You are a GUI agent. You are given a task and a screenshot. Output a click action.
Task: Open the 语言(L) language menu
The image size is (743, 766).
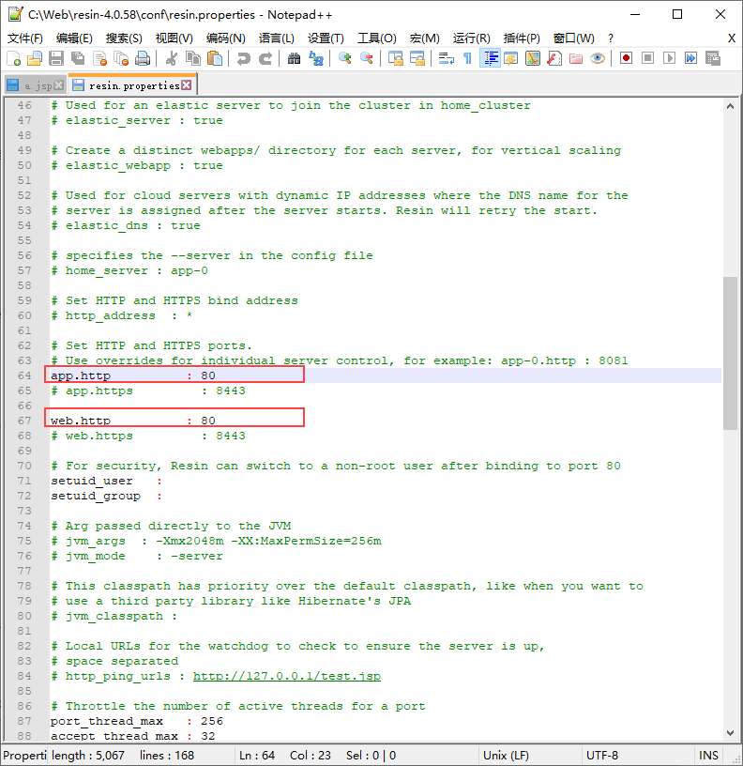277,38
